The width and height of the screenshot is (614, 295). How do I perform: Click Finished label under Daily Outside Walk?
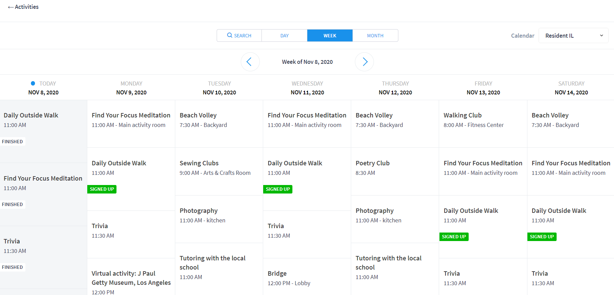click(x=13, y=142)
